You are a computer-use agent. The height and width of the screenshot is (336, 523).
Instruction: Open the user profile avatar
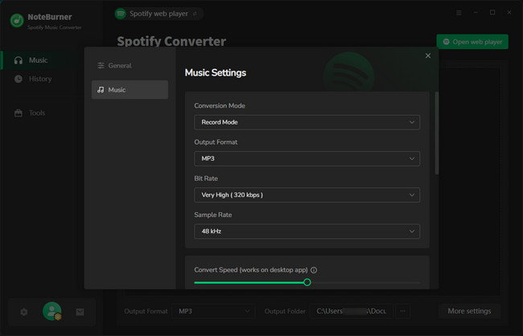[x=52, y=311]
